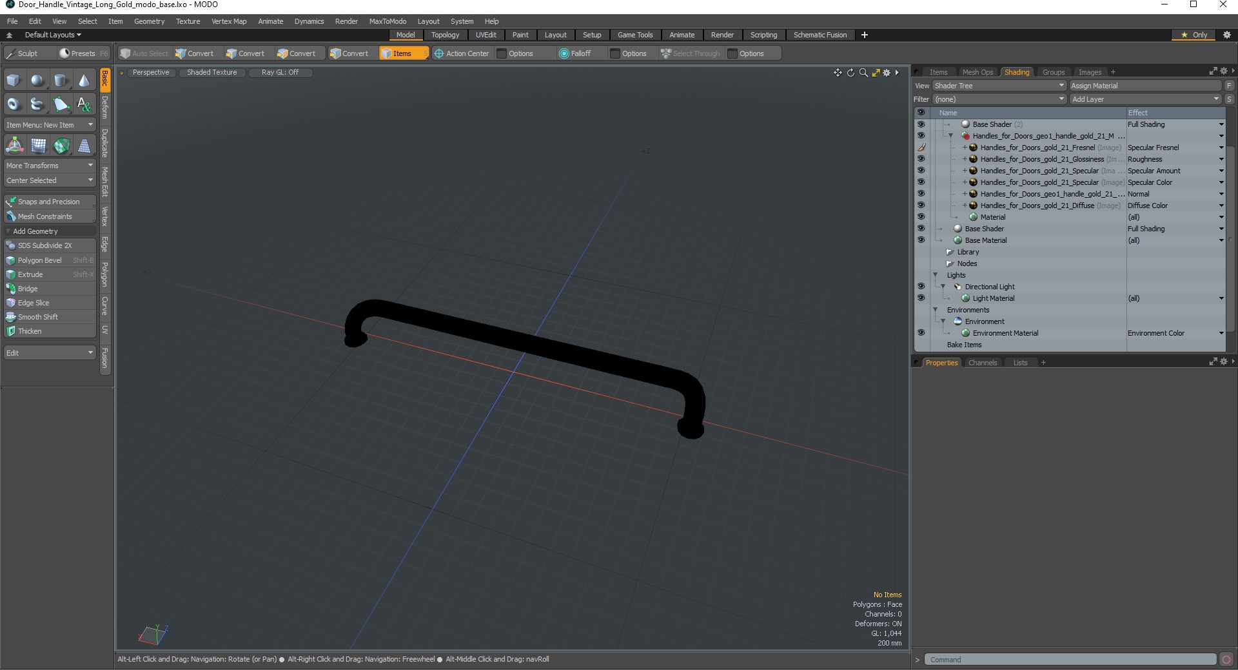Click the Action Center tool
Screen dimensions: 1238x670
[462, 53]
